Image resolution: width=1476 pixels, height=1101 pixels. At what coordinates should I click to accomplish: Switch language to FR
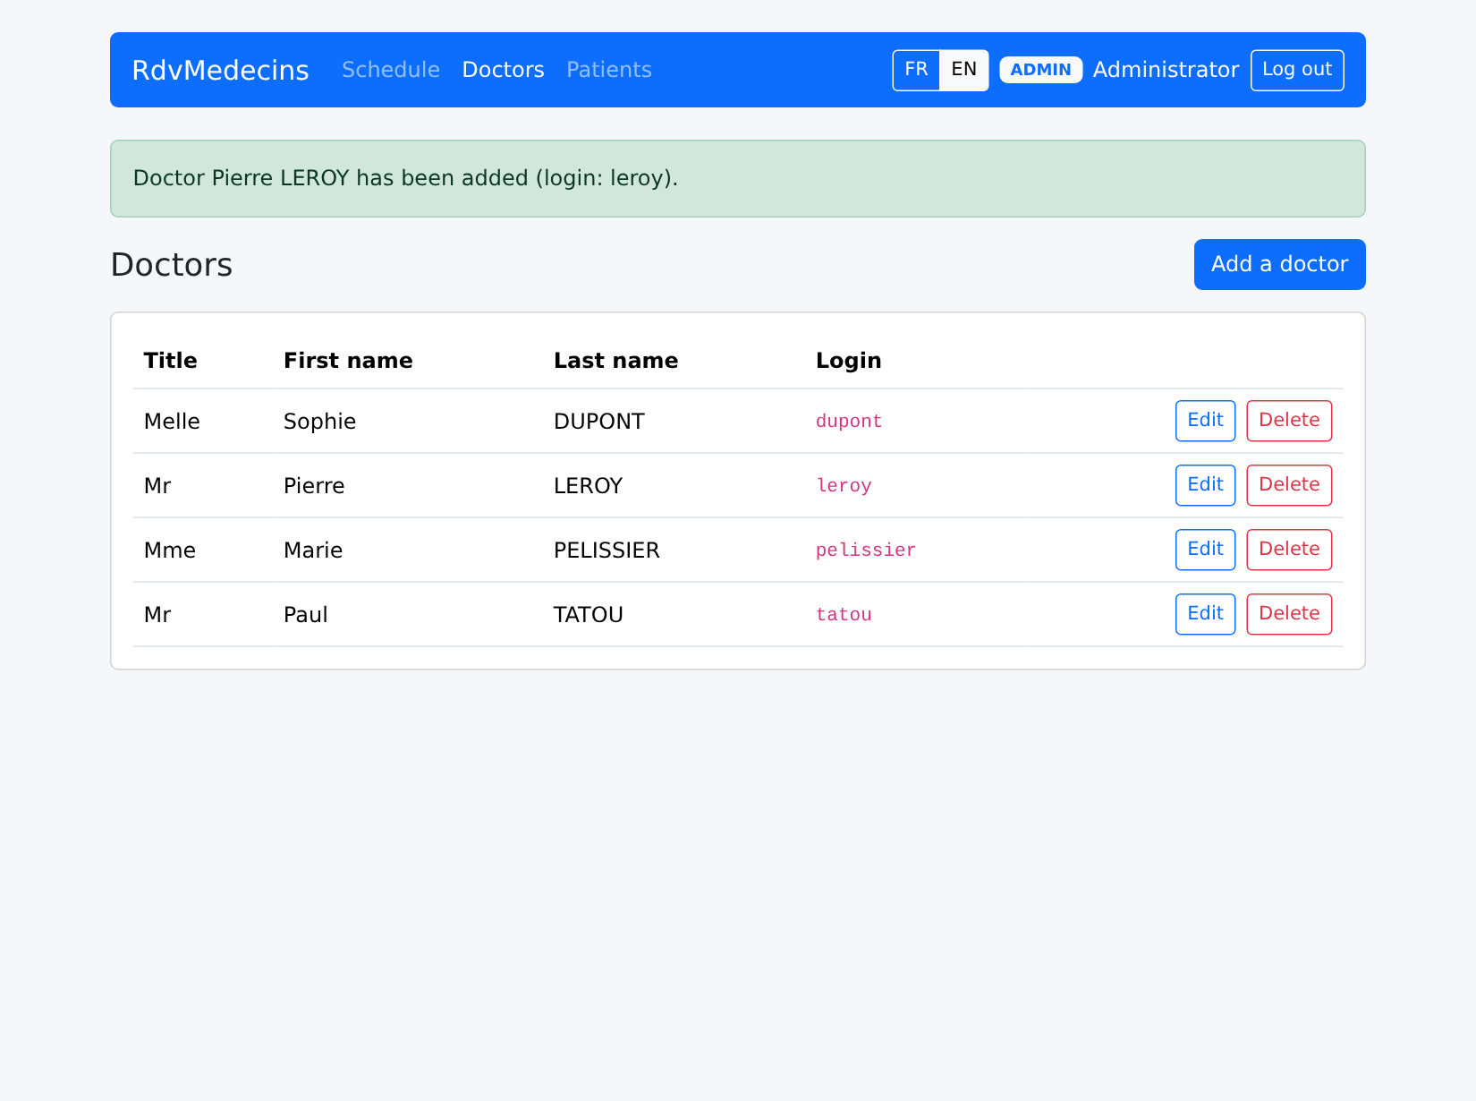[916, 70]
